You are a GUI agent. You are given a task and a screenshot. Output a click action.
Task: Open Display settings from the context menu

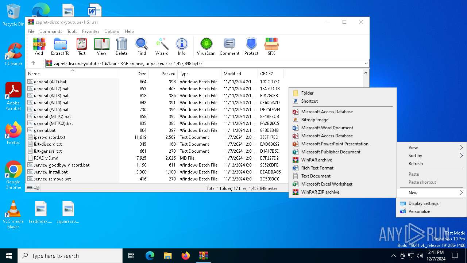tap(431, 203)
